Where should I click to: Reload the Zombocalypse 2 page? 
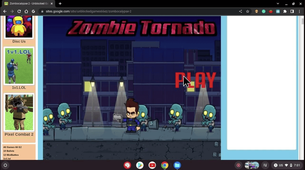click(19, 11)
